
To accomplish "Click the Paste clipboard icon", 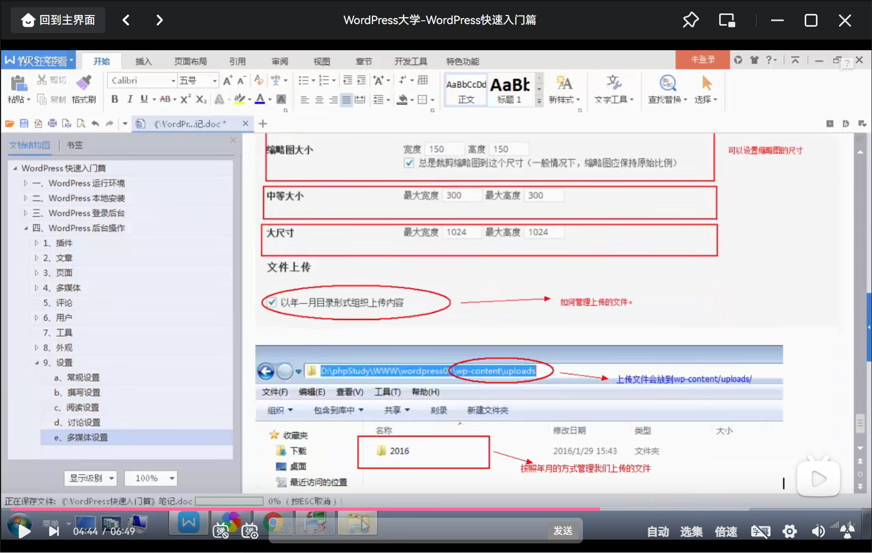I will click(19, 83).
